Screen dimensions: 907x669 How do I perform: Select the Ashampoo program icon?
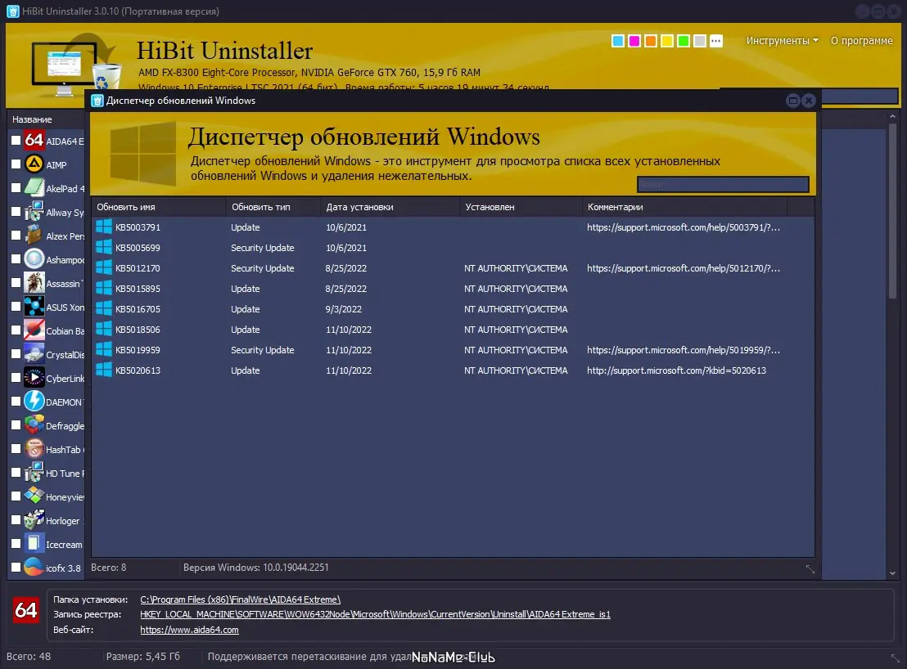point(34,258)
